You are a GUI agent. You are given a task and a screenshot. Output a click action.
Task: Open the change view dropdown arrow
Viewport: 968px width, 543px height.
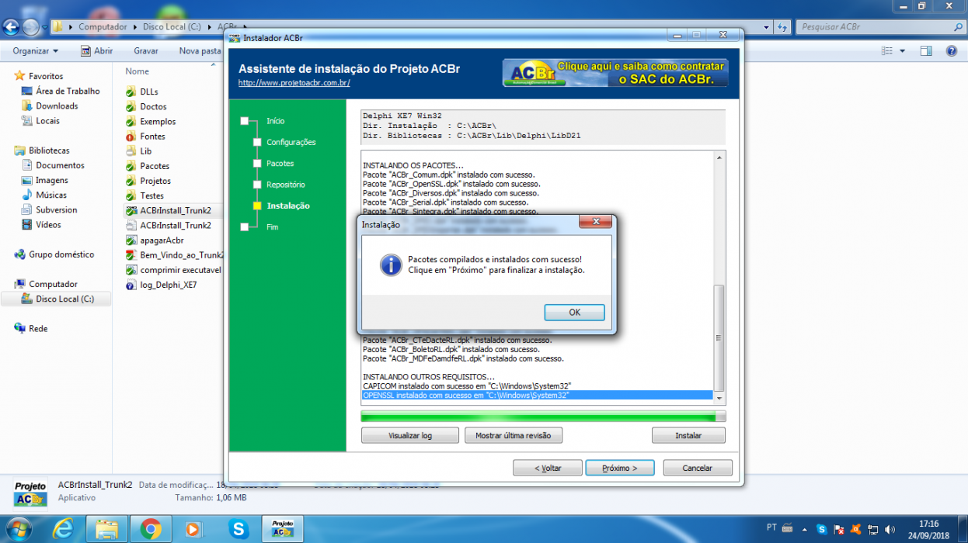coord(902,51)
